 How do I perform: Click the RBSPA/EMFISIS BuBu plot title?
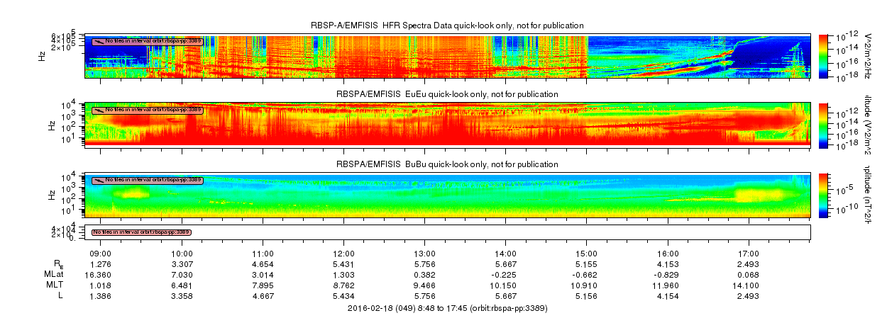[448, 164]
